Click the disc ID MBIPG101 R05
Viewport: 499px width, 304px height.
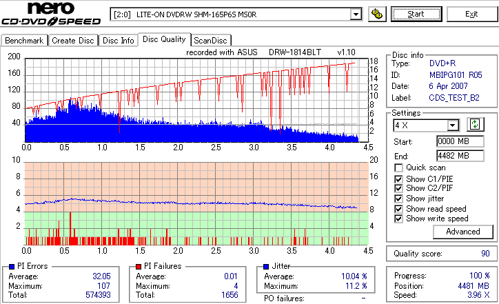pos(456,75)
